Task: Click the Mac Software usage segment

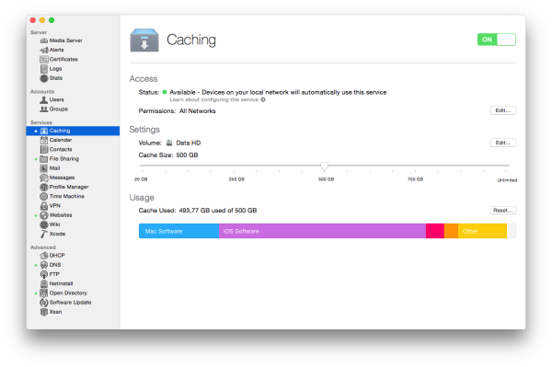Action: tap(178, 231)
